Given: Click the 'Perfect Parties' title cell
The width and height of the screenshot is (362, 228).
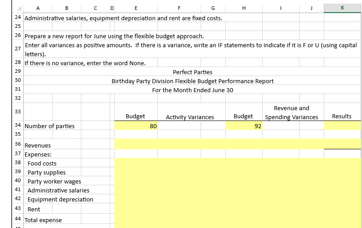Looking at the screenshot, I should (192, 72).
